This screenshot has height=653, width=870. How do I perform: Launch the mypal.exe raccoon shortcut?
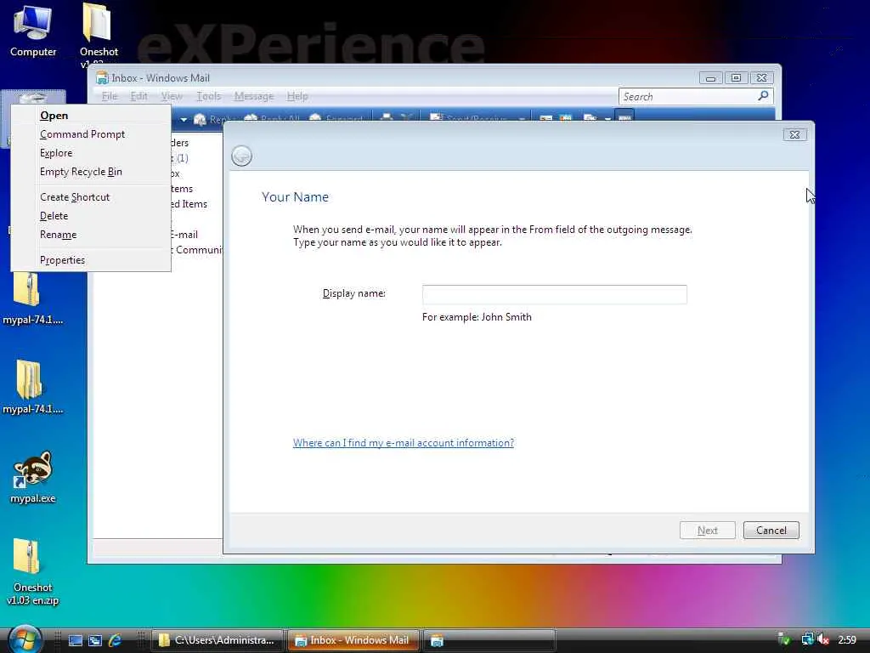(x=33, y=476)
